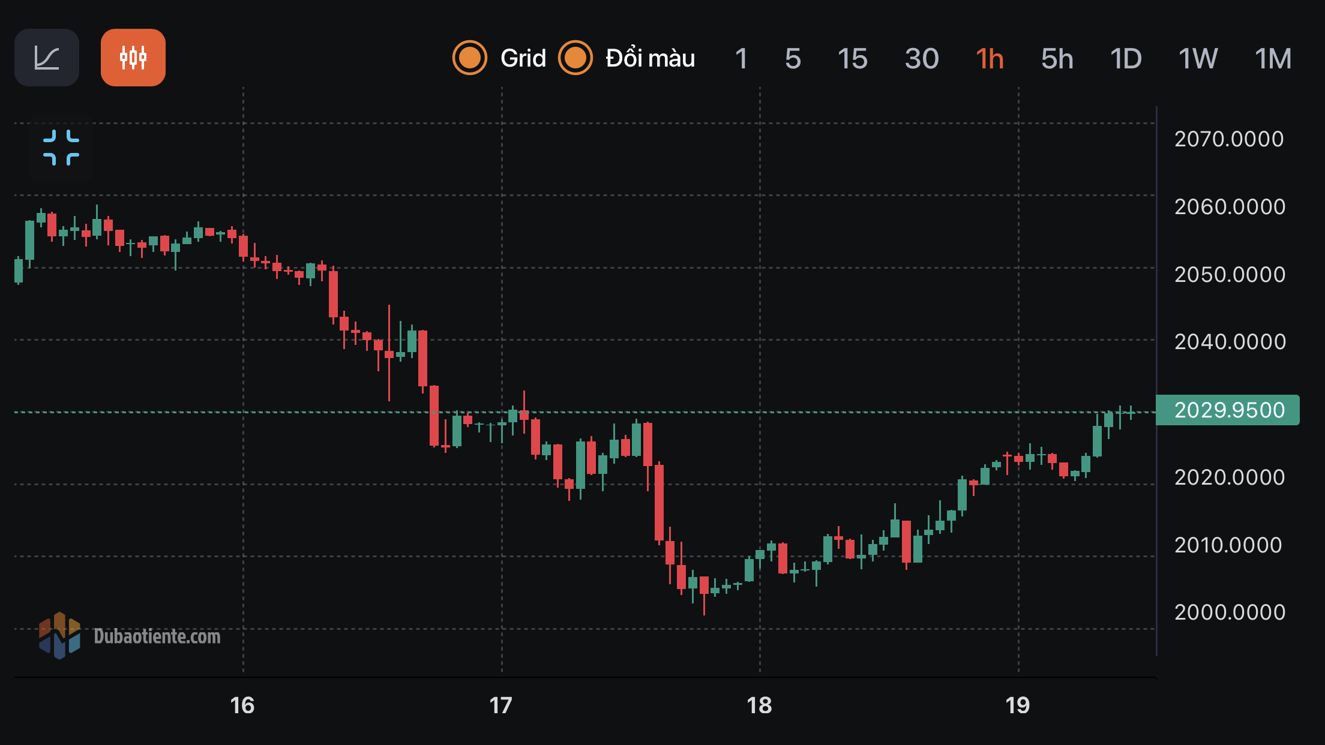Click the 2020.0000 price axis label
The image size is (1325, 745).
pyautogui.click(x=1230, y=477)
